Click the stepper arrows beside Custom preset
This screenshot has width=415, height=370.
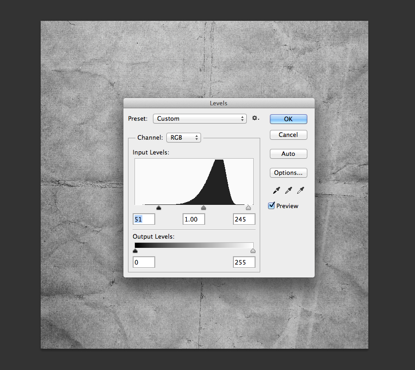tap(243, 118)
